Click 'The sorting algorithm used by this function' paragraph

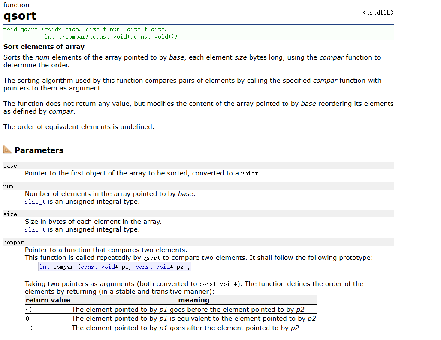tap(192, 84)
